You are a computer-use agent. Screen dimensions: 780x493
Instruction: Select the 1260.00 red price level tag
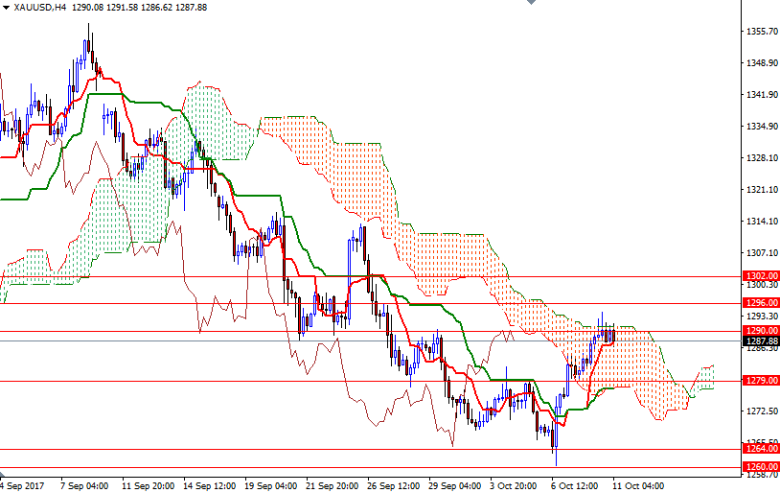pyautogui.click(x=761, y=466)
